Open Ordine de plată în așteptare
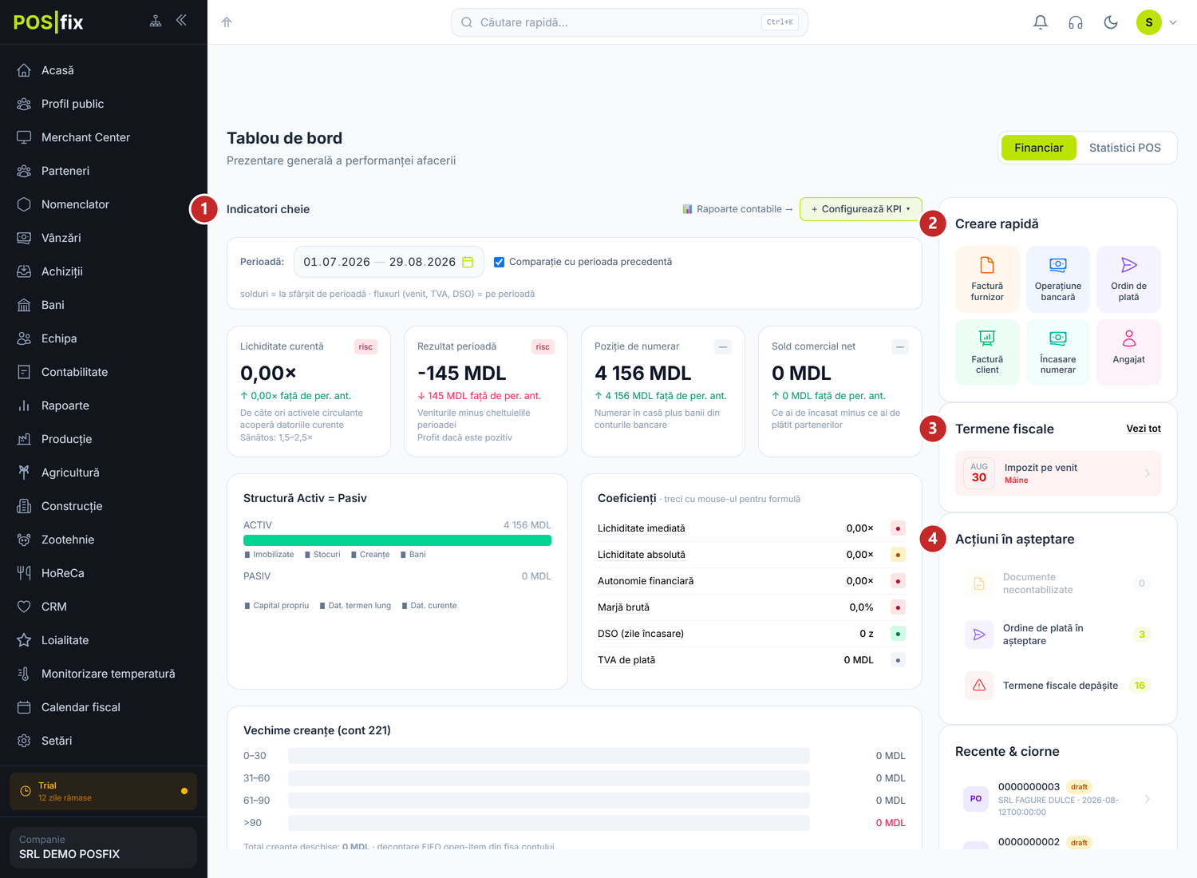Viewport: 1197px width, 878px height. click(x=1058, y=635)
